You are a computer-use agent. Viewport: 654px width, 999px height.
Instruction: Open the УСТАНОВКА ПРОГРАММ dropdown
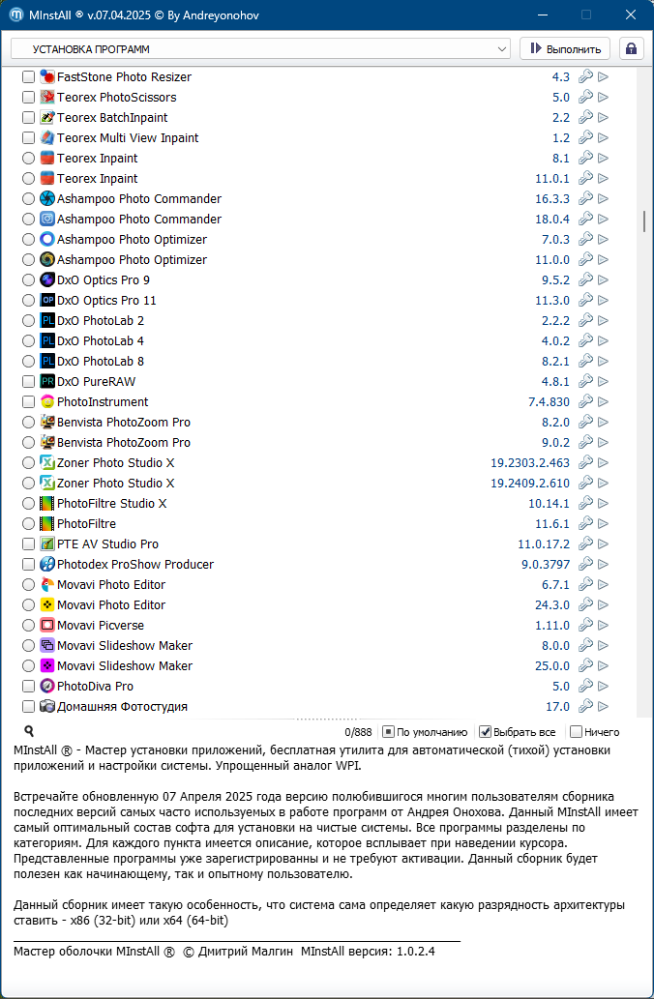260,49
